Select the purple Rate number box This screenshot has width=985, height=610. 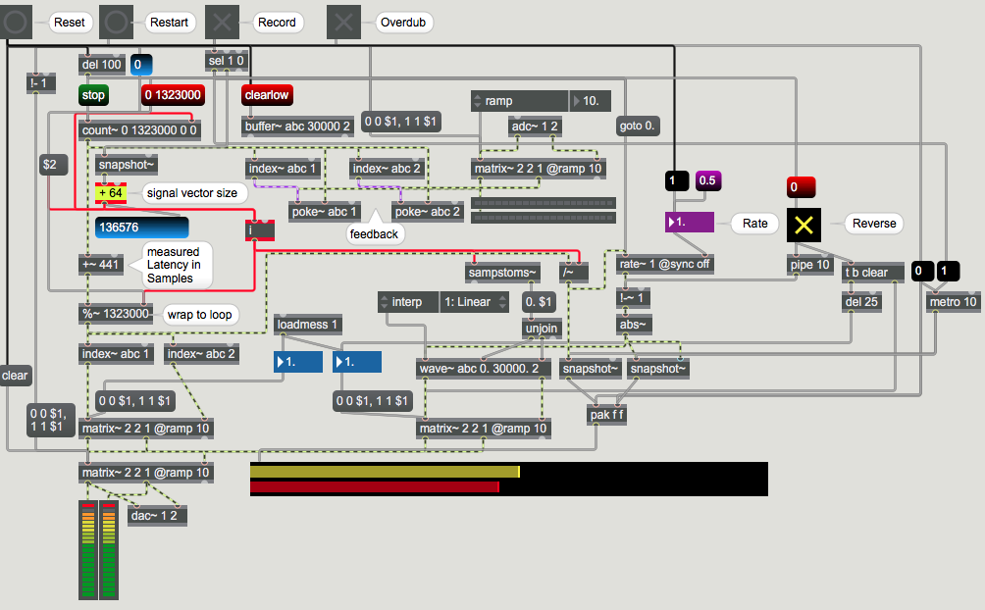[x=692, y=223]
